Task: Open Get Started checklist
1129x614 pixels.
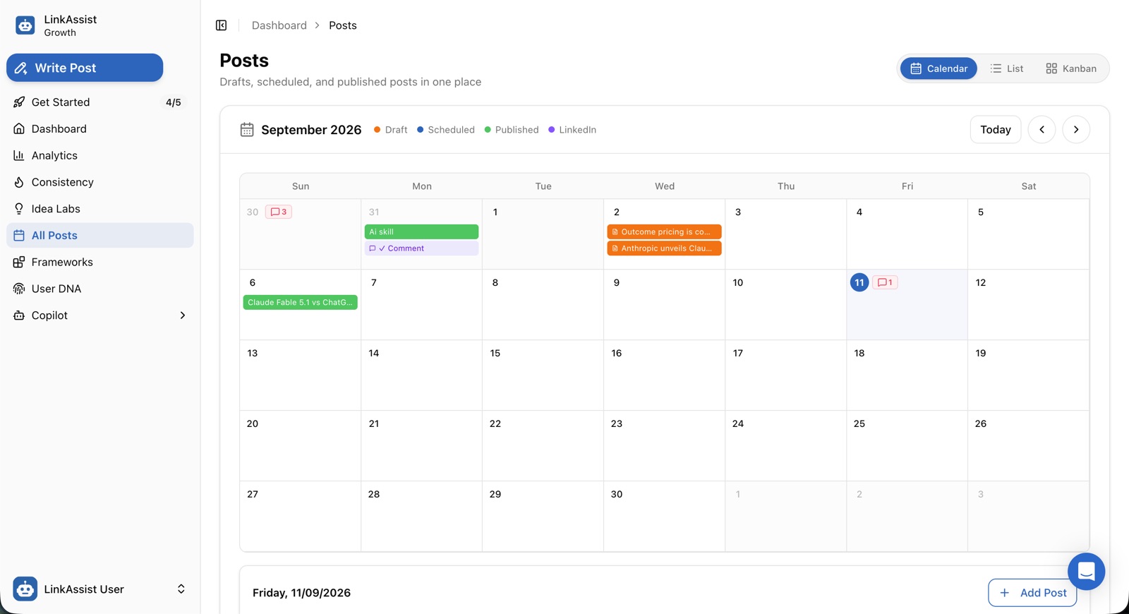Action: (x=100, y=102)
